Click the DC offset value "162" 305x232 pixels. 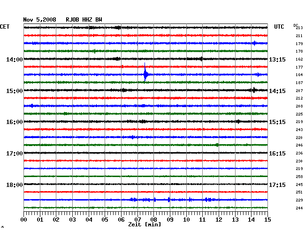tap(299, 59)
